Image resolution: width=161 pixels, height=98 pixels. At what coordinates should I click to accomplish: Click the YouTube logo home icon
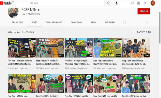pos(6,3)
